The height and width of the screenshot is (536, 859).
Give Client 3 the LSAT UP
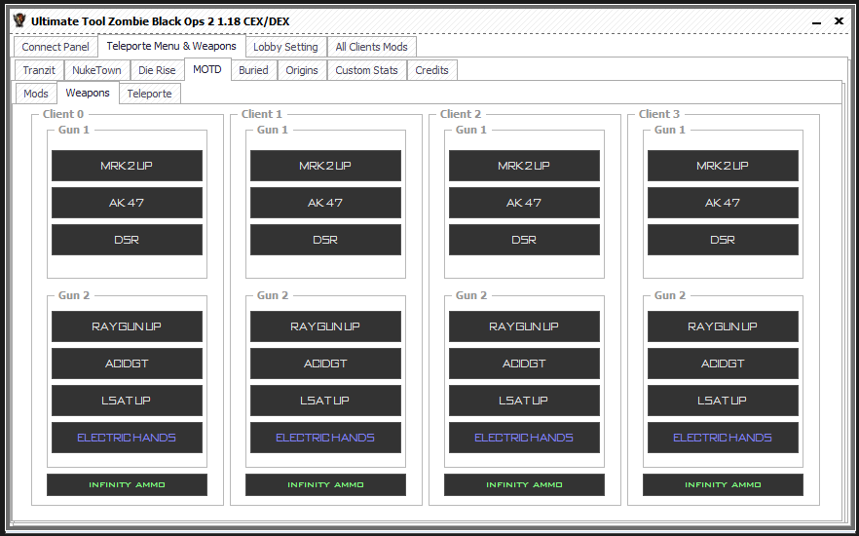tap(723, 401)
